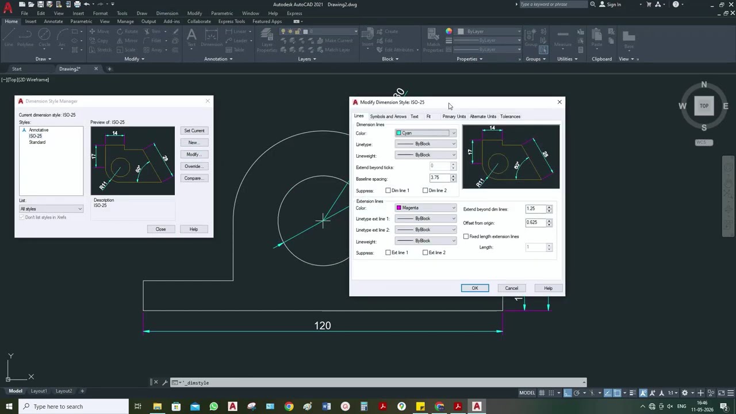Image resolution: width=736 pixels, height=414 pixels.
Task: Click the Move tool in the Modify panel
Action: coord(99,32)
